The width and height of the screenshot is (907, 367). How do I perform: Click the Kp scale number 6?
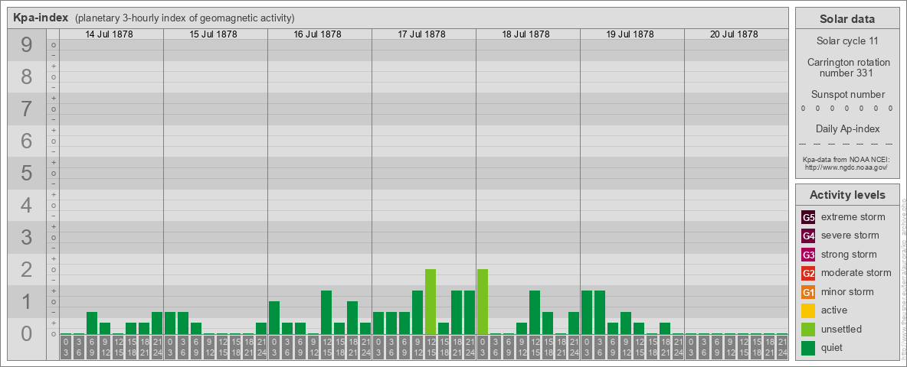[x=27, y=141]
